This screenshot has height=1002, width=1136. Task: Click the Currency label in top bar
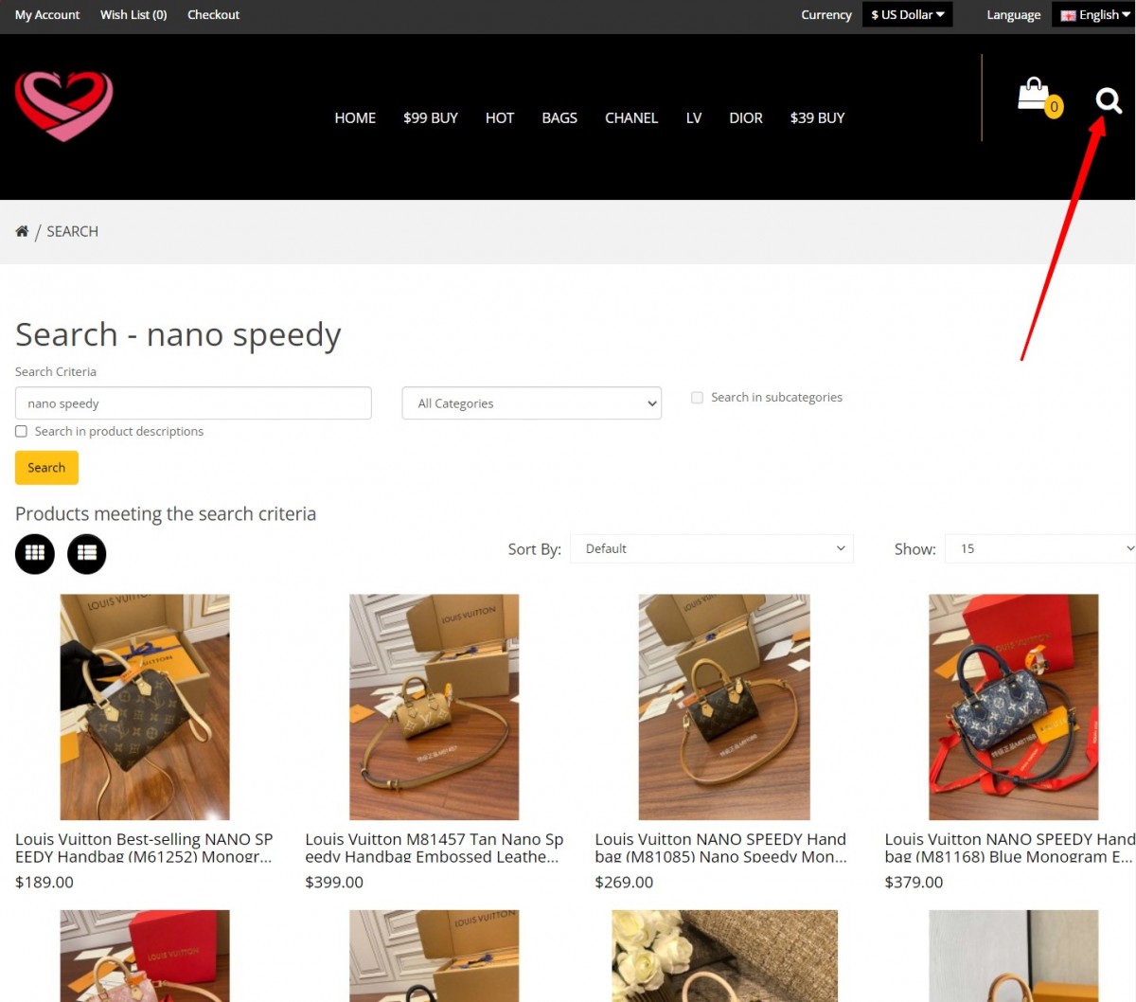click(x=826, y=14)
